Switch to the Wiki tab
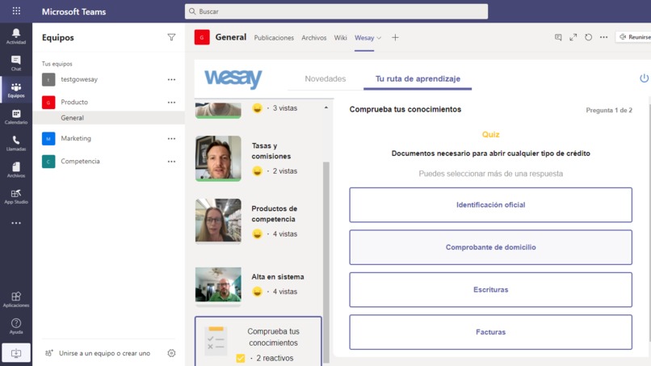651x366 pixels. pos(341,38)
